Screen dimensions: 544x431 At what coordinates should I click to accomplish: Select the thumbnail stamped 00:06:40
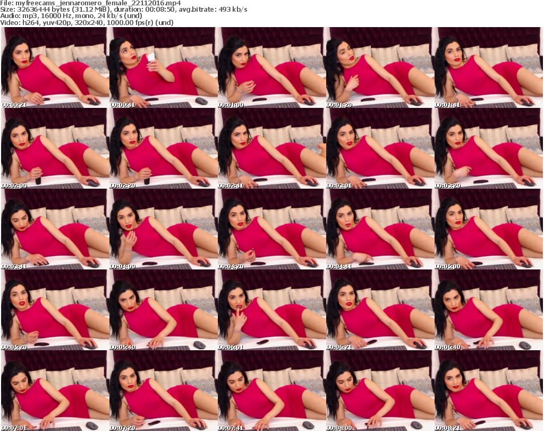coord(488,310)
